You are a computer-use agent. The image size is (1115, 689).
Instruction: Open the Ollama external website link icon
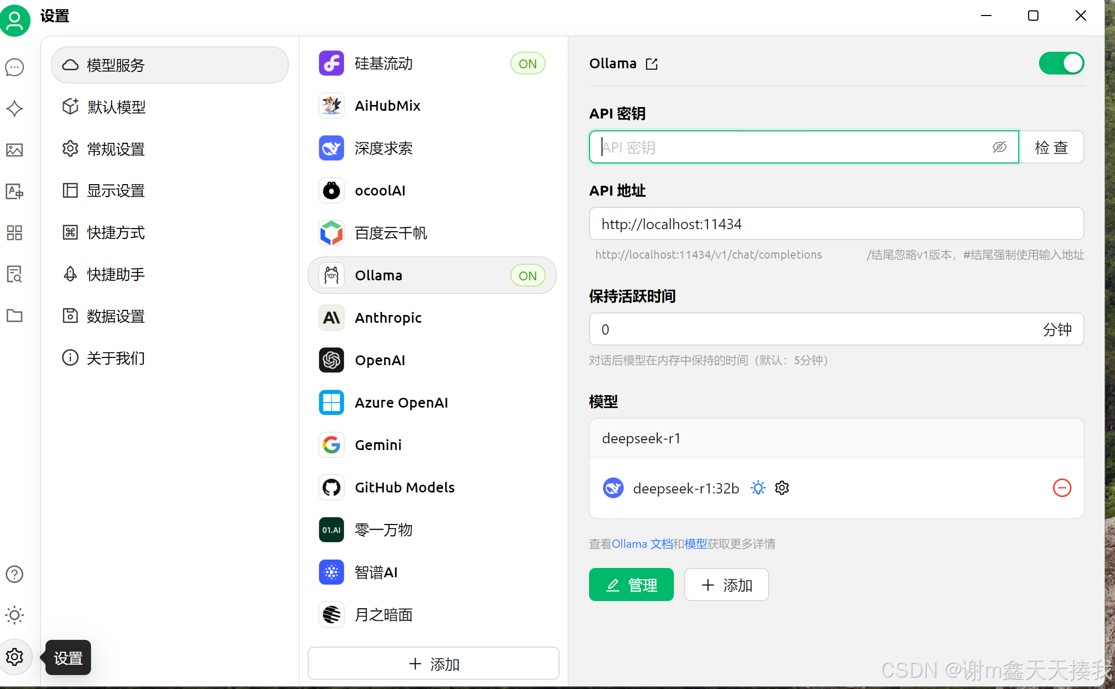[x=652, y=64]
